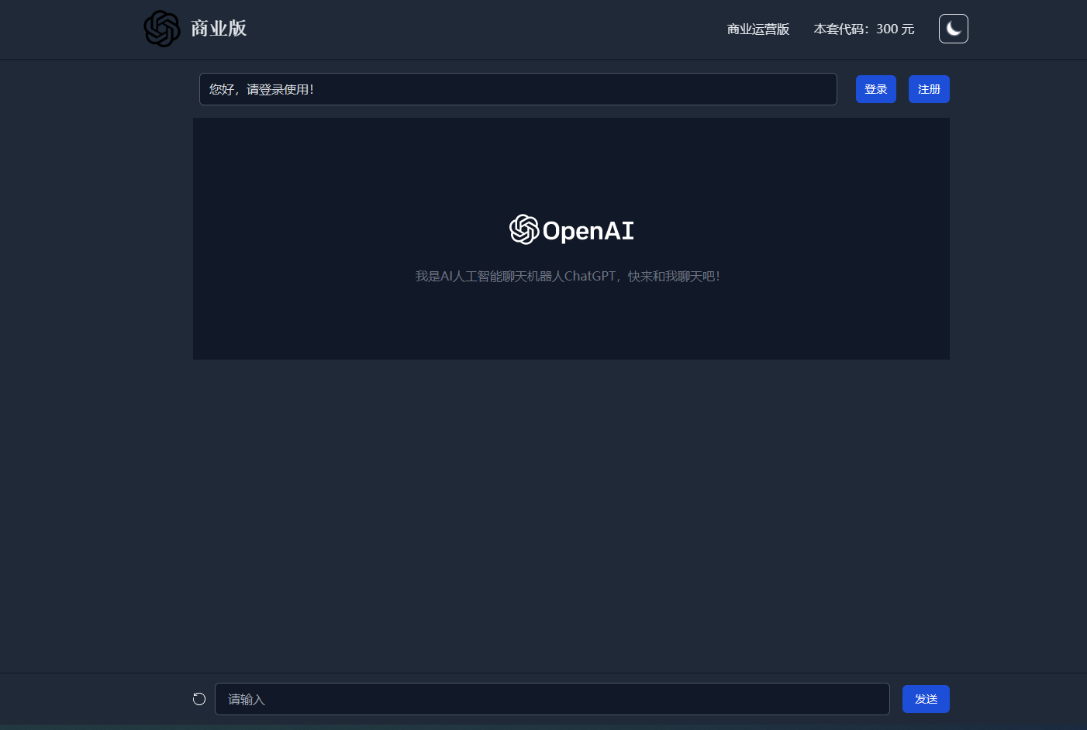Click the OpenAI wordmark in chat panel

coord(588,230)
